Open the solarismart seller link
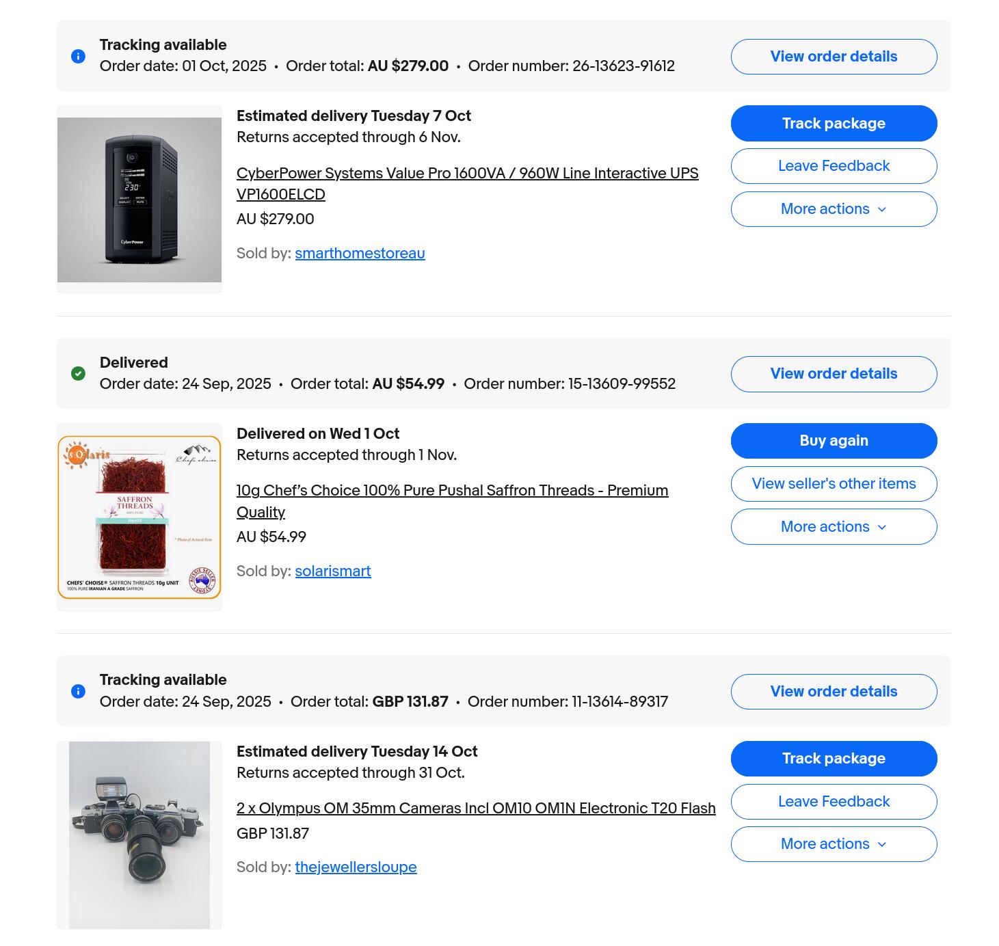The height and width of the screenshot is (946, 999). point(333,571)
